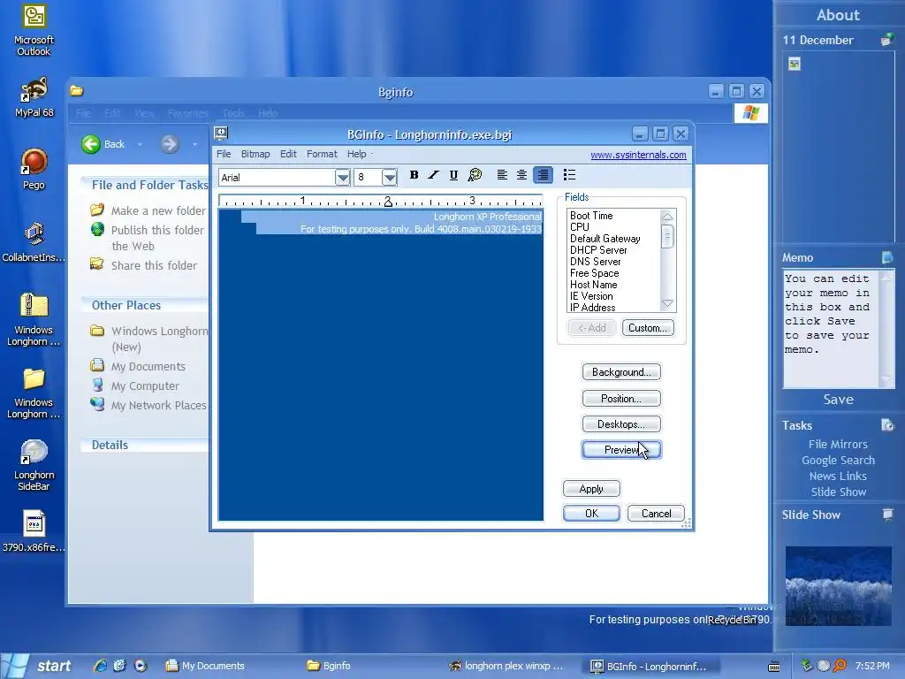Align text right in BGInfo
905x679 pixels.
coord(543,175)
